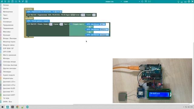Select the ESP 8266 12F category

8,48
